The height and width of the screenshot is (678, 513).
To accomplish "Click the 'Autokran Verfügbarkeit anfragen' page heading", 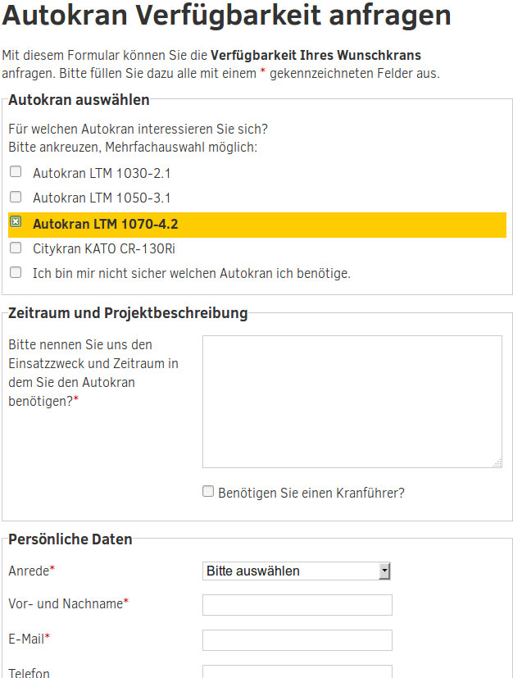I will [227, 16].
